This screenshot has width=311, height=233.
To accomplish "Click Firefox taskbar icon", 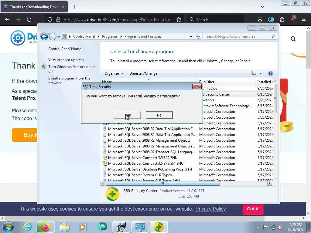I will pos(46,227).
